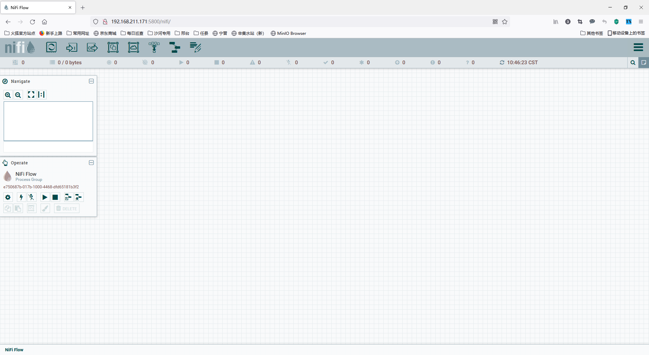Click the Create template icon
The height and width of the screenshot is (355, 649).
tap(68, 197)
